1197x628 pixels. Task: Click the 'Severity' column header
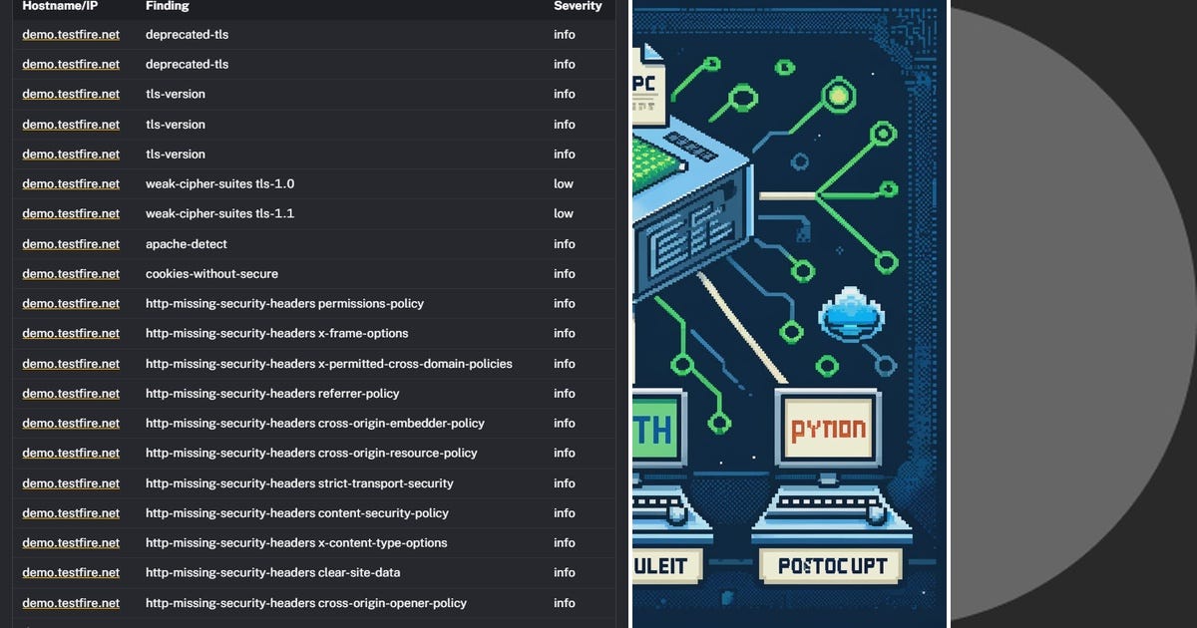[579, 6]
